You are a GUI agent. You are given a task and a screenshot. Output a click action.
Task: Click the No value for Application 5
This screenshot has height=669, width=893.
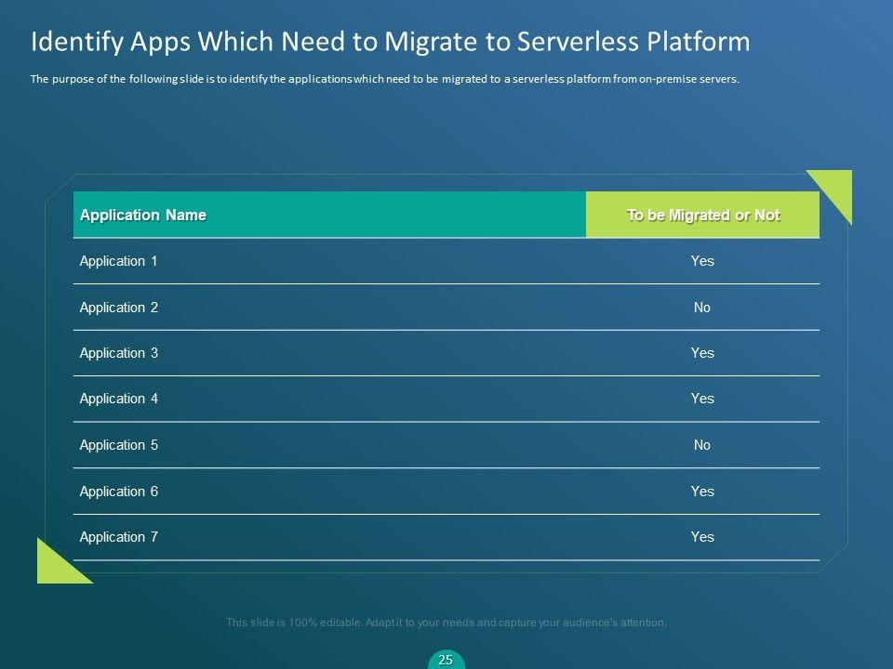tap(702, 445)
